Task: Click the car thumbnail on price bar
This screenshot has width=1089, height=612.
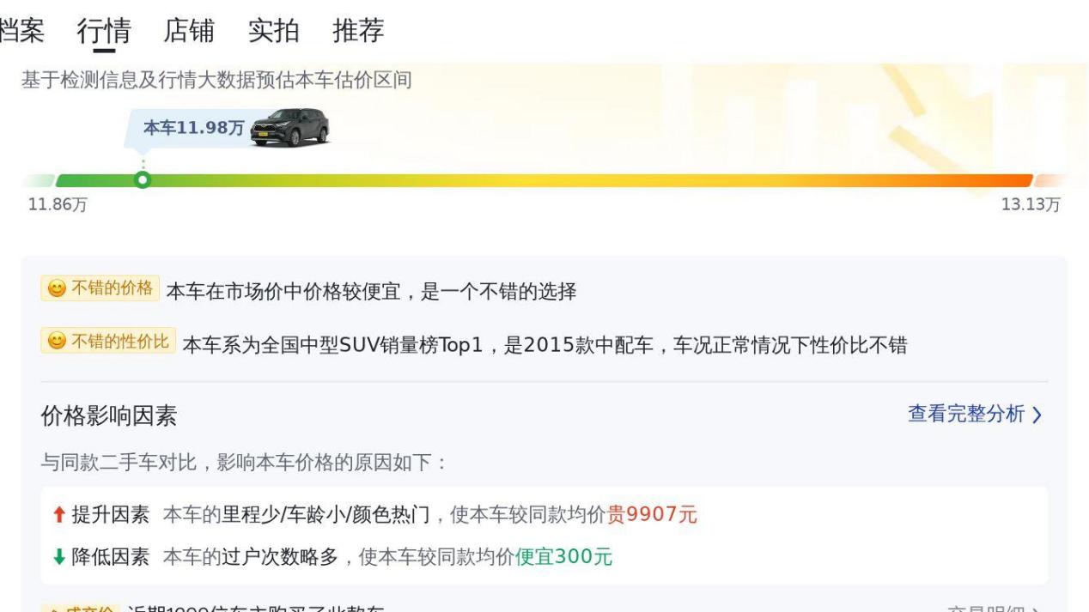Action: click(289, 127)
